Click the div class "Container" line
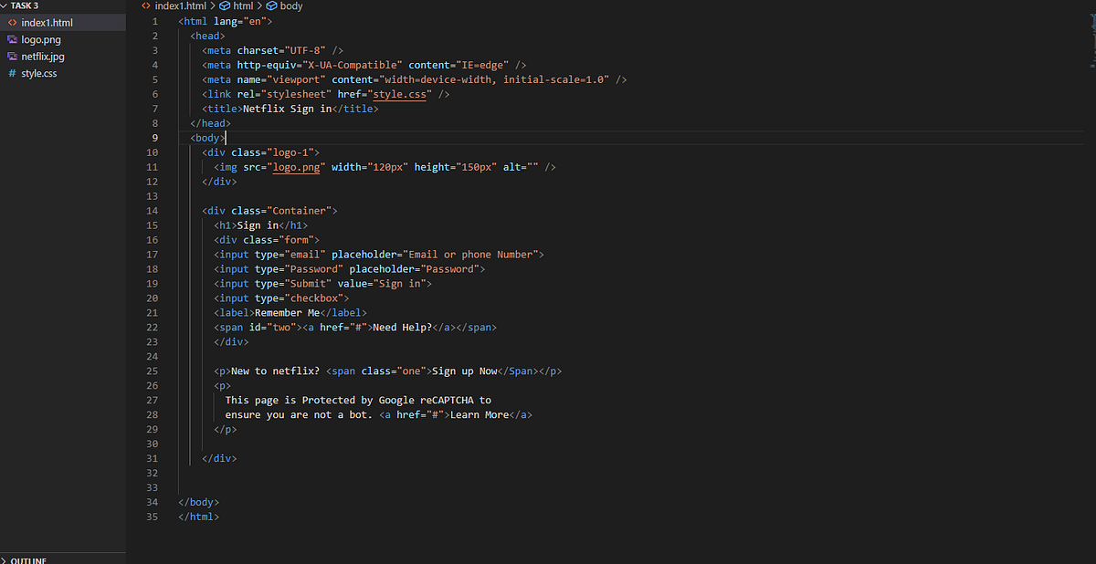 click(270, 211)
